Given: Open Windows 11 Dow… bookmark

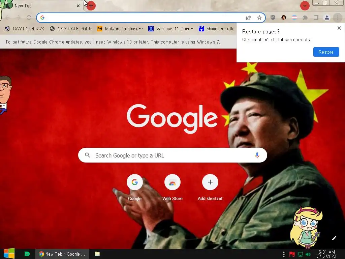Looking at the screenshot, I should click(171, 29).
